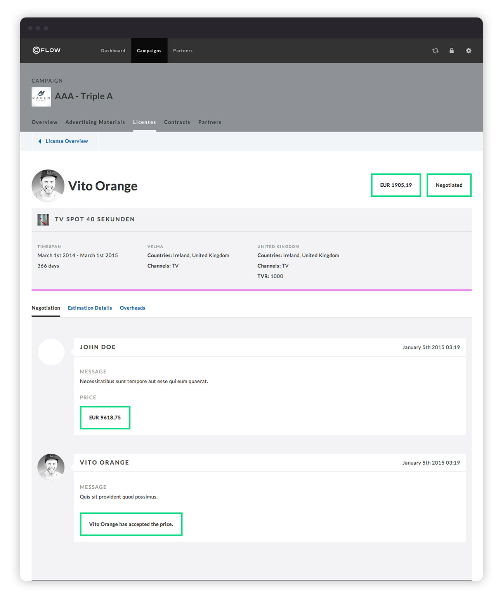Click the 'Vito Orange' page heading
503x604 pixels.
click(x=103, y=186)
